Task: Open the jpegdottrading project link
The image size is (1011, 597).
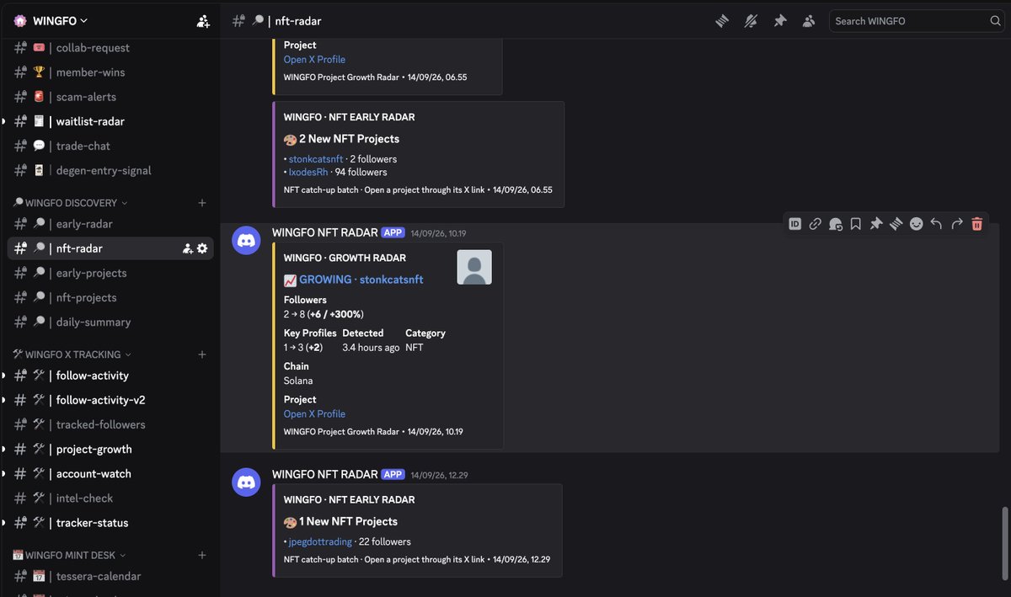Action: coord(320,541)
